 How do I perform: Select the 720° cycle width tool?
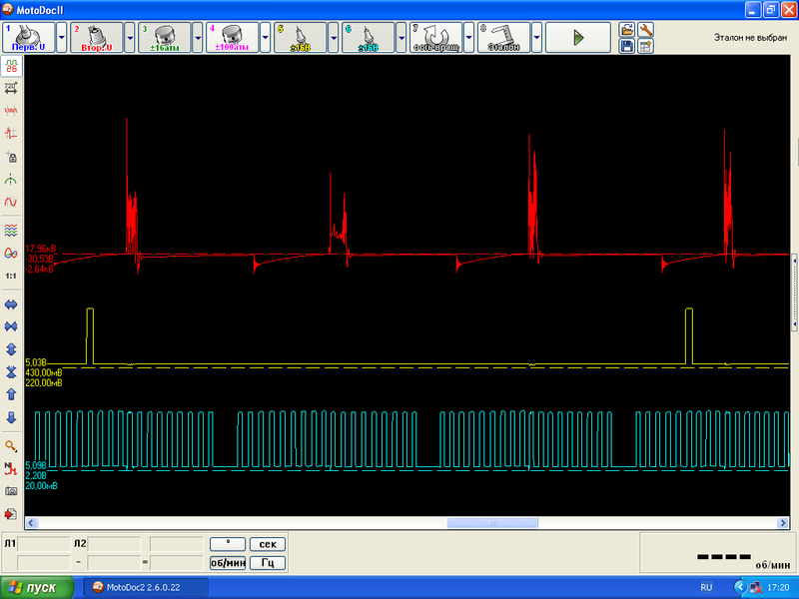11,88
